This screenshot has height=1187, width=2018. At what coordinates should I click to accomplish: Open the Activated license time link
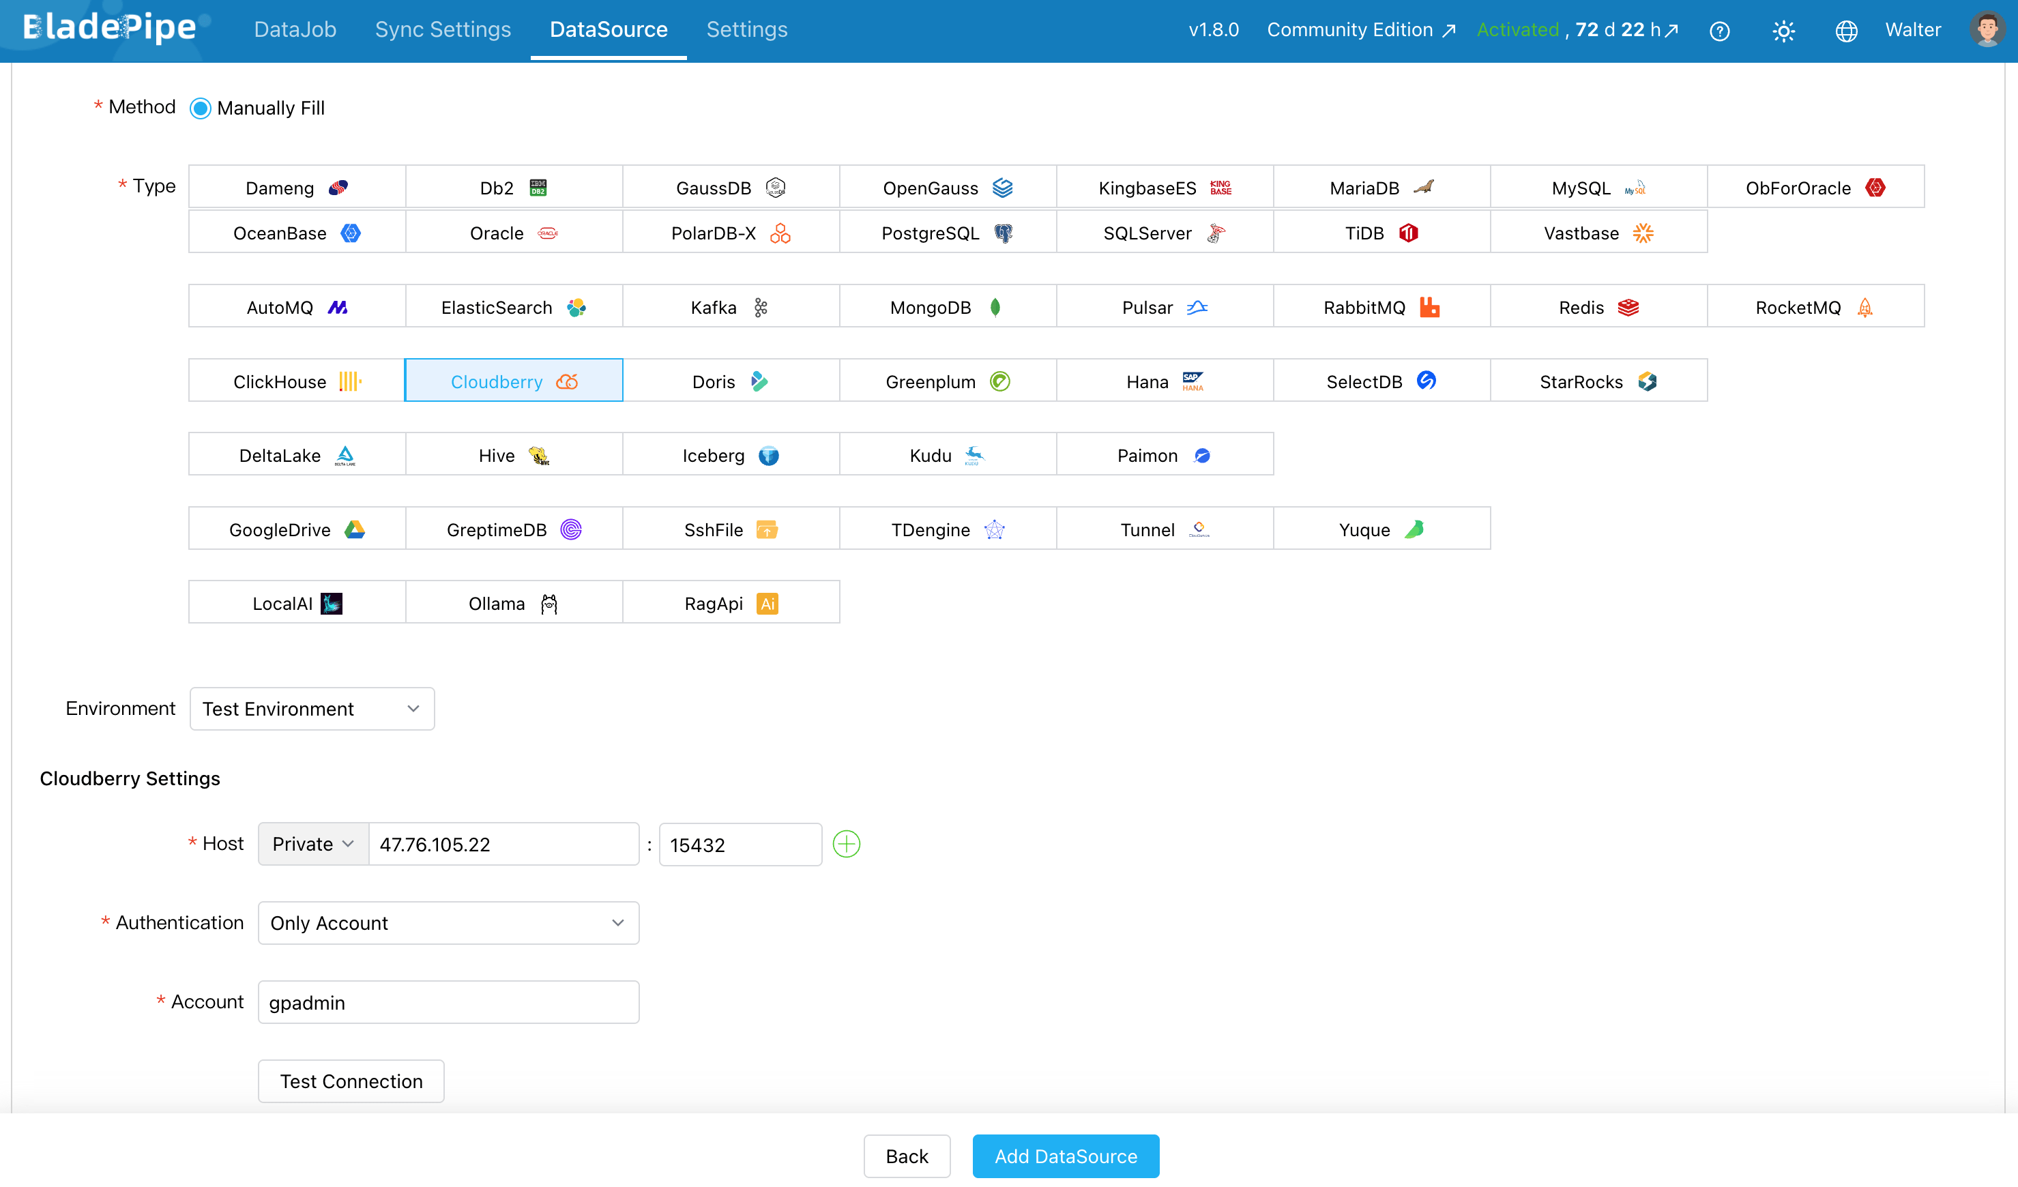point(1577,29)
